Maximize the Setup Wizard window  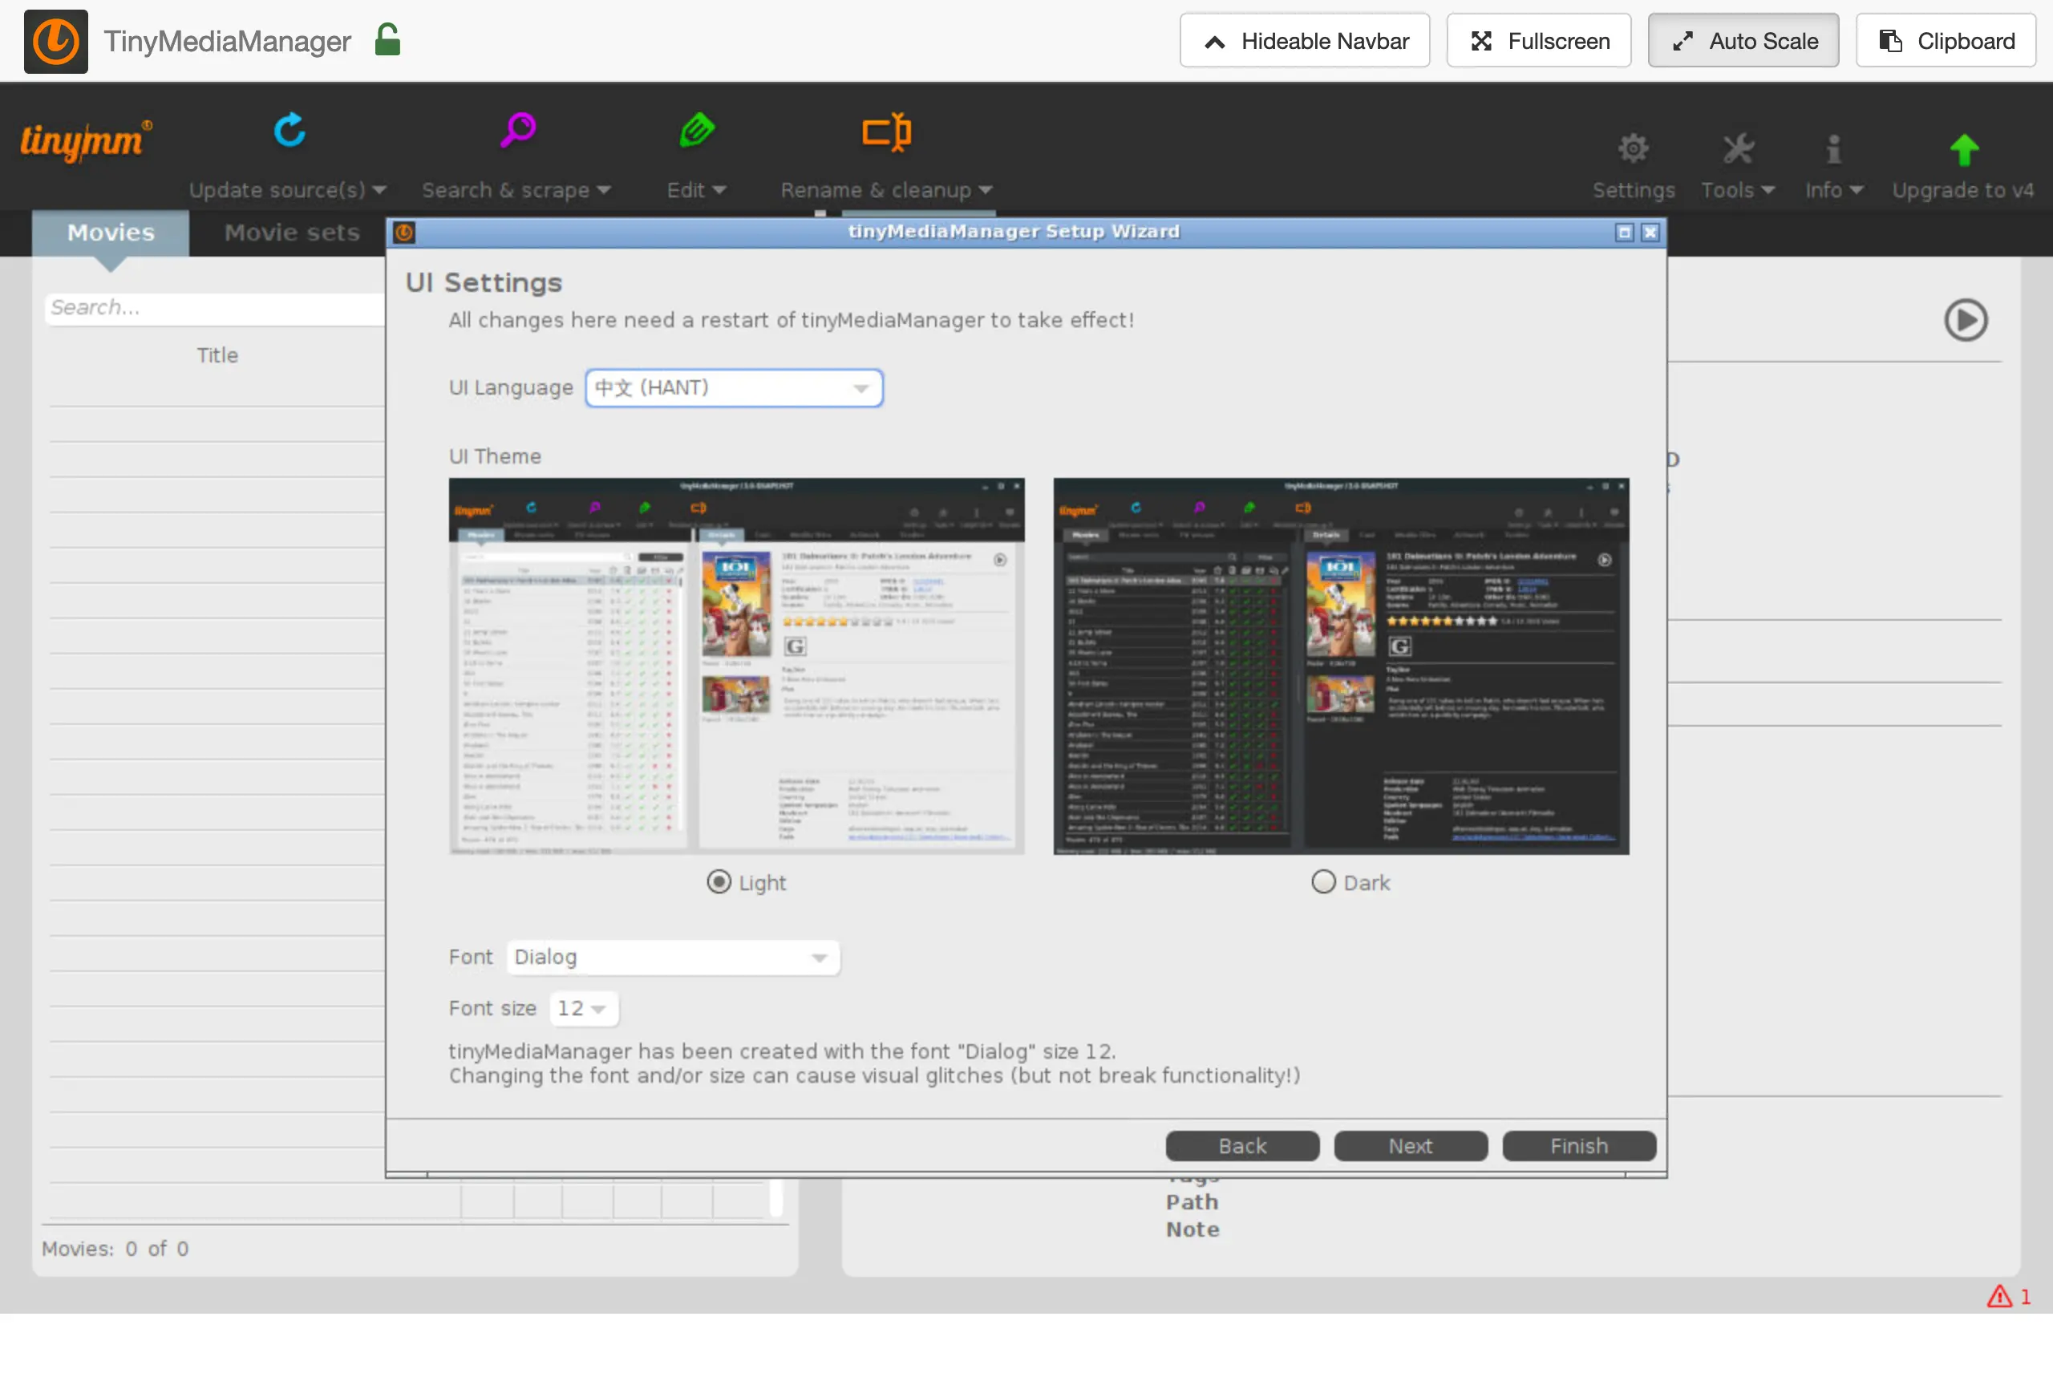[x=1624, y=232]
